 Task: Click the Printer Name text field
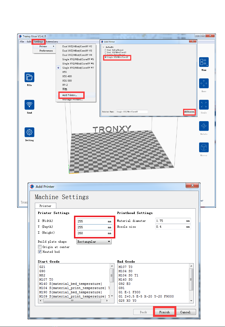click(x=132, y=112)
